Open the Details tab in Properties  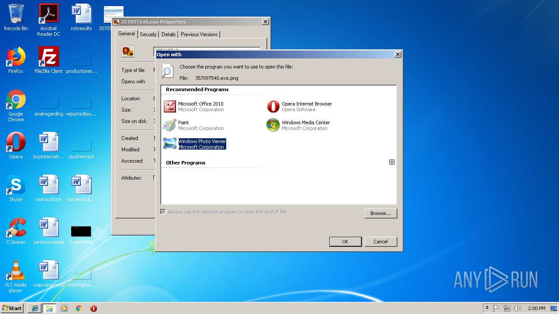pos(169,34)
